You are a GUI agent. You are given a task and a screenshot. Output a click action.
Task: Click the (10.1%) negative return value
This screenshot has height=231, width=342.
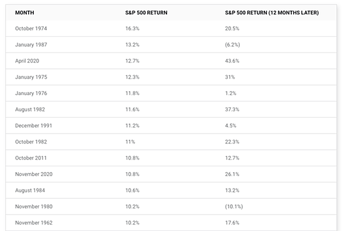click(234, 206)
